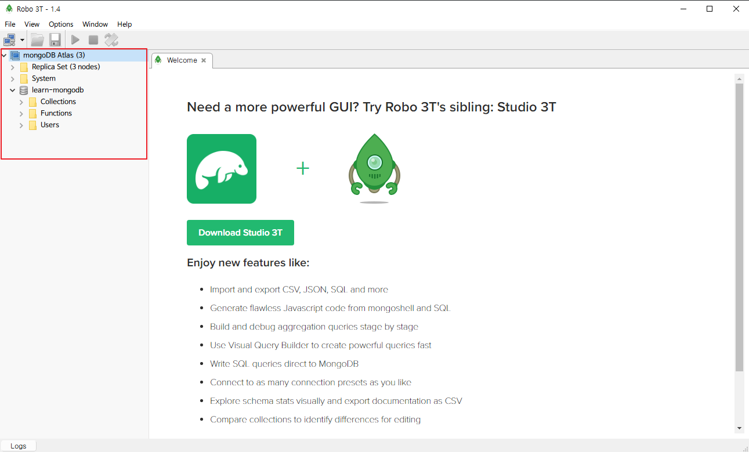Screen dimensions: 749x452
Task: Click the System folder icon
Action: coord(24,78)
